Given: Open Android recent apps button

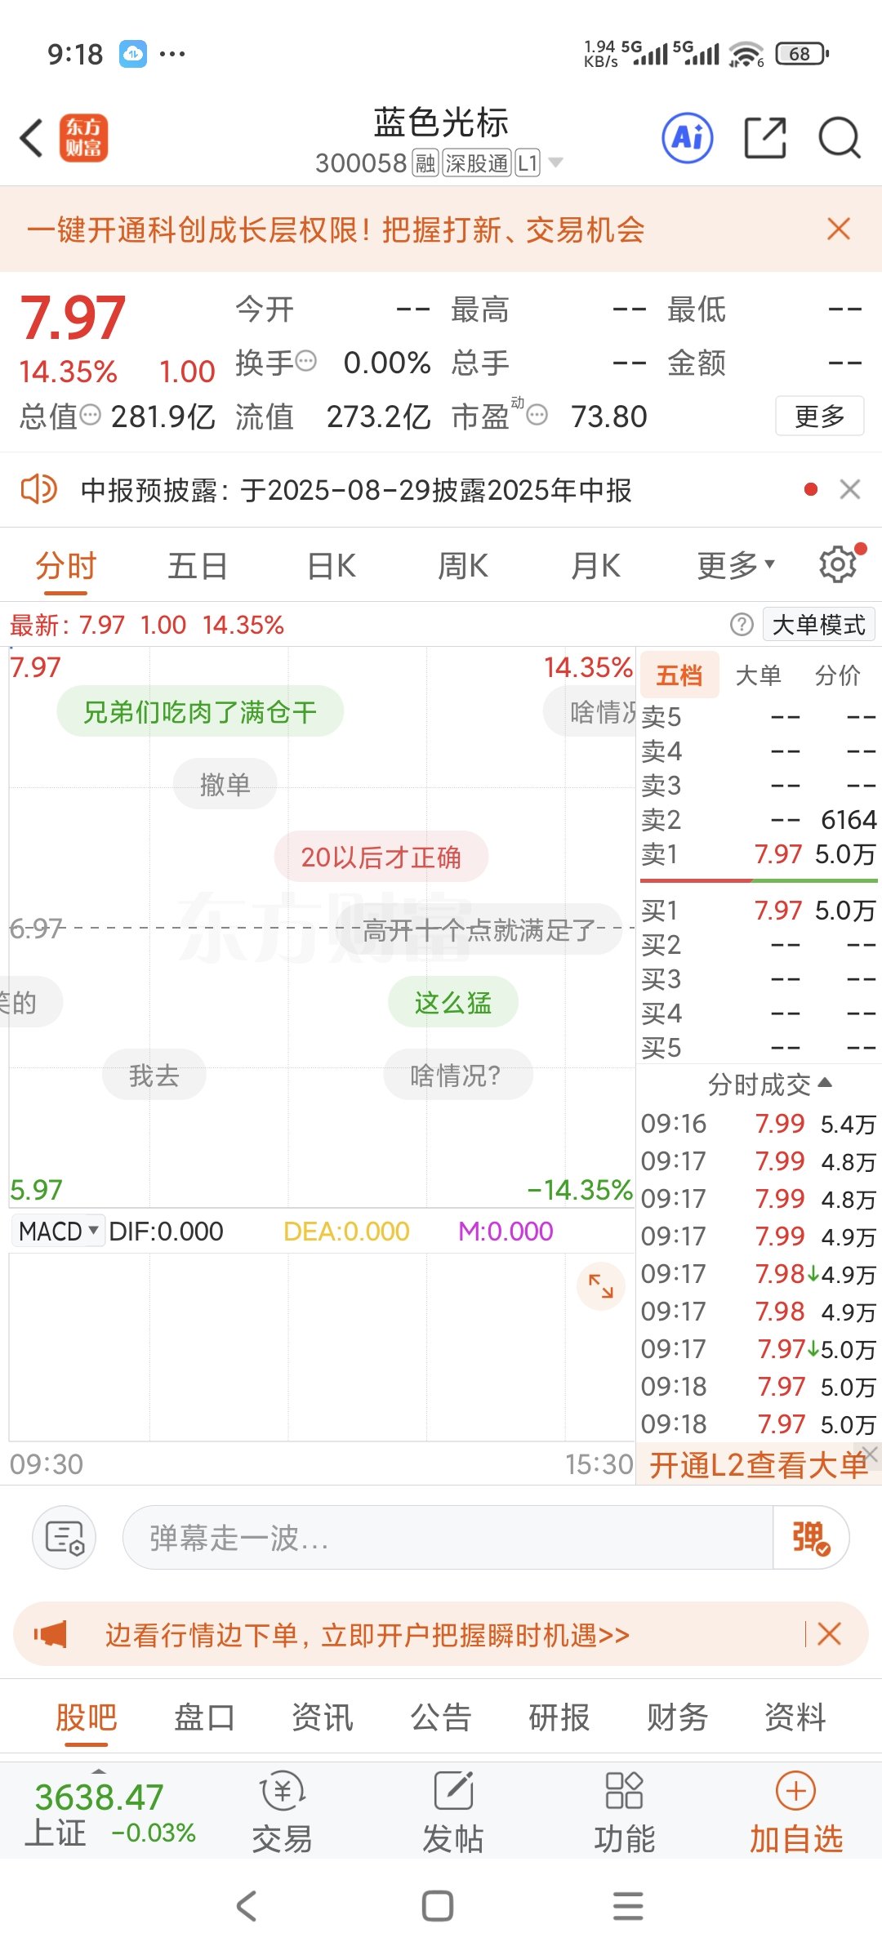Looking at the screenshot, I should [628, 1906].
